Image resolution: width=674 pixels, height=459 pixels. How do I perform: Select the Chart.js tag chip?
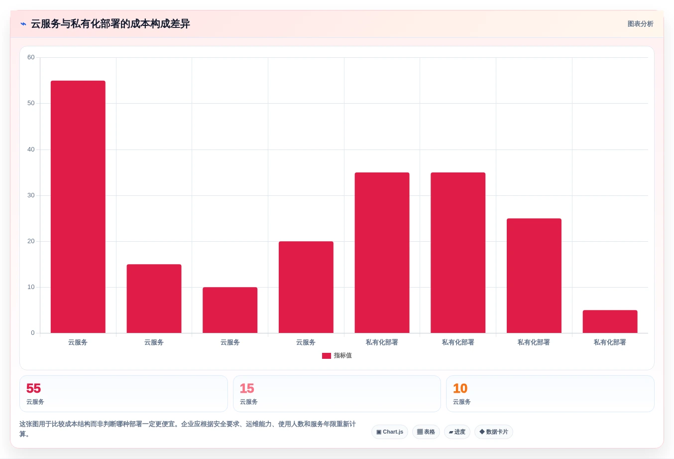coord(390,432)
